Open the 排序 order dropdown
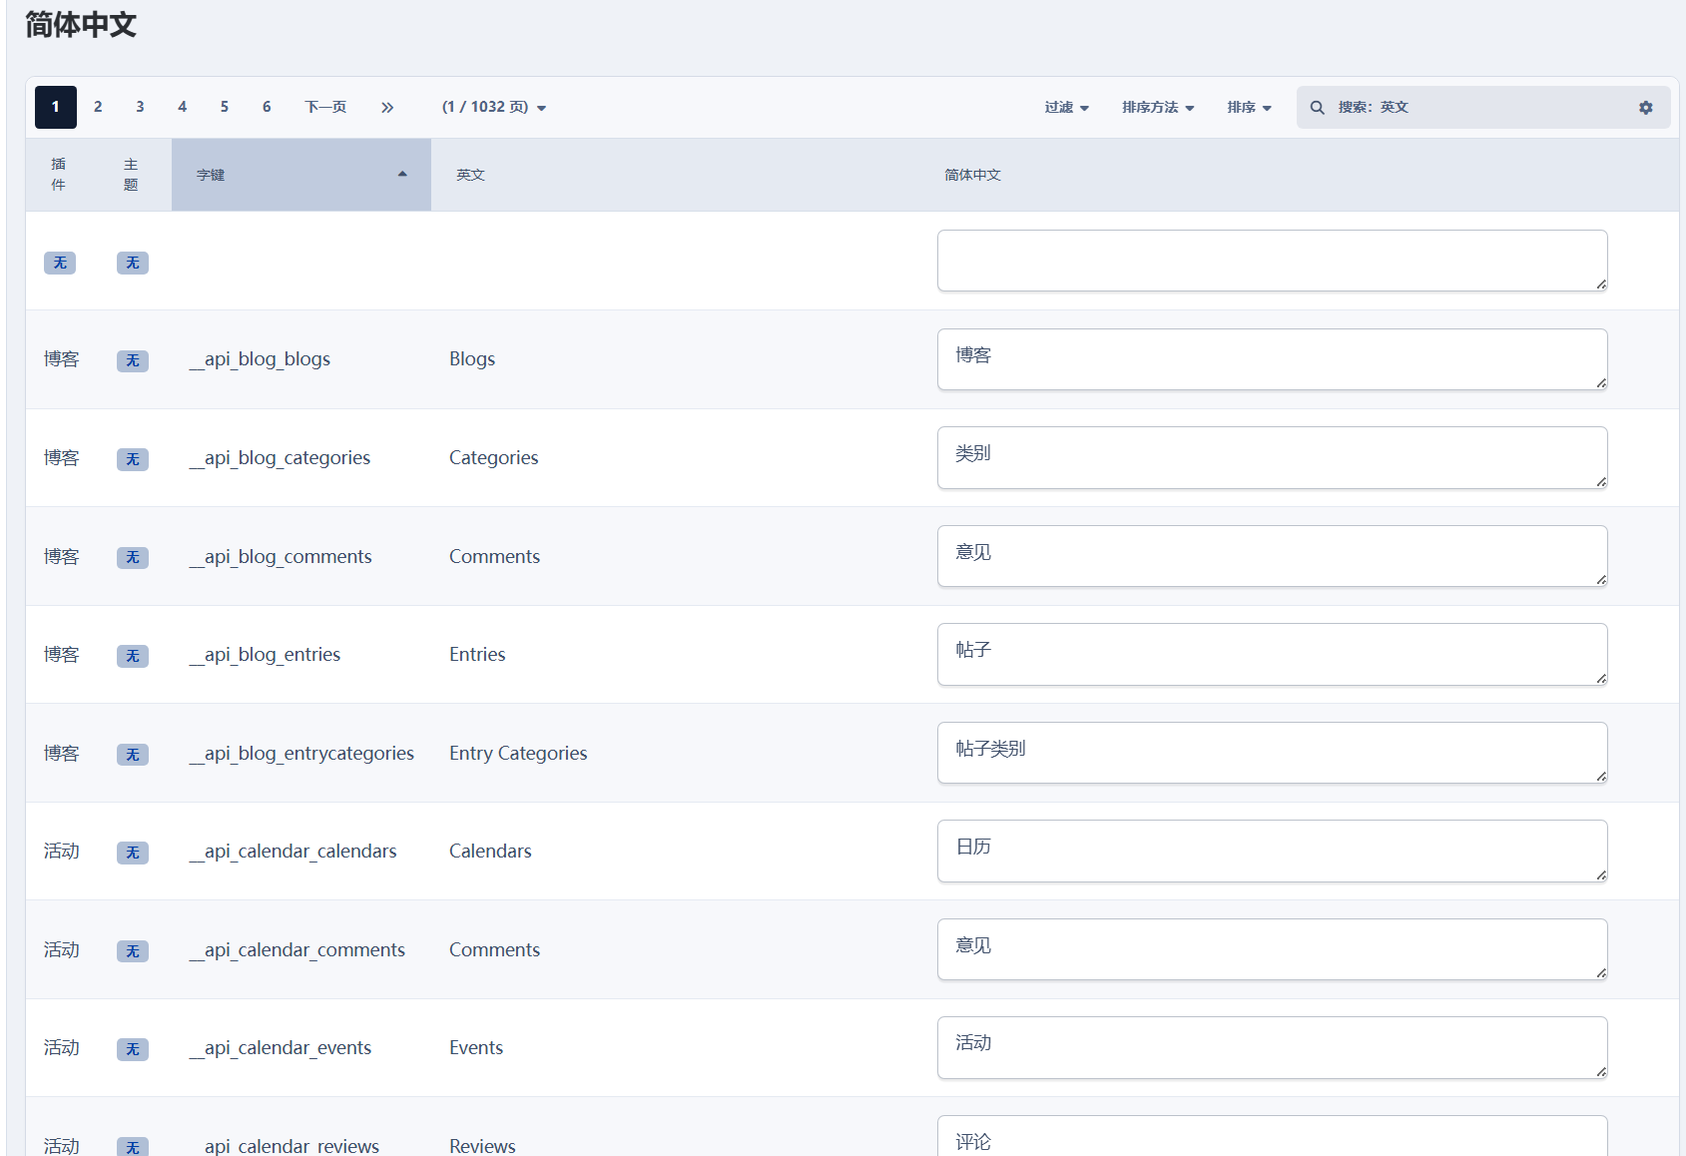The height and width of the screenshot is (1156, 1686). (1249, 108)
